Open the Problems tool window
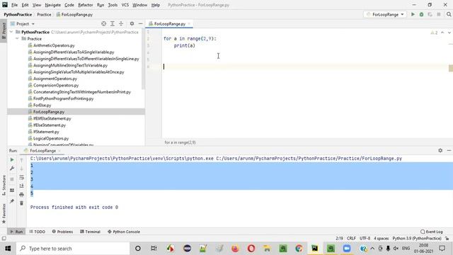The height and width of the screenshot is (255, 453). [62, 232]
